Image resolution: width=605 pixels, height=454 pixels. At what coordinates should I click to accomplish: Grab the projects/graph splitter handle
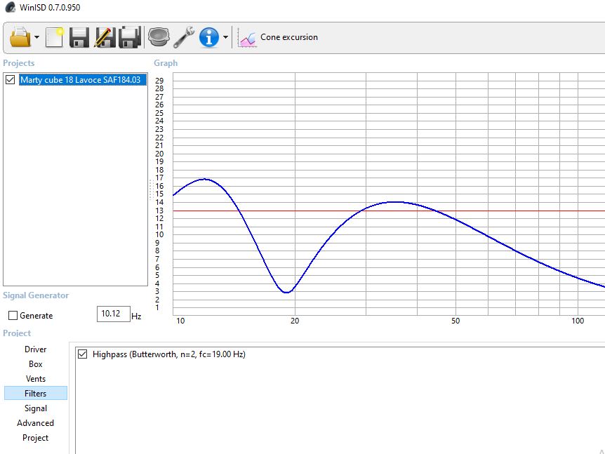tap(150, 189)
